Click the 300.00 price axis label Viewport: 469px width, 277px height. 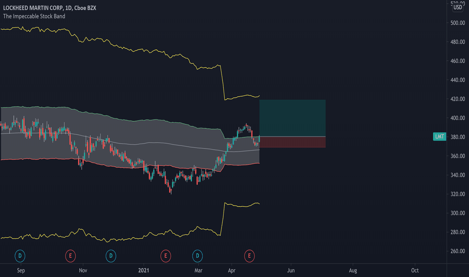pyautogui.click(x=457, y=213)
